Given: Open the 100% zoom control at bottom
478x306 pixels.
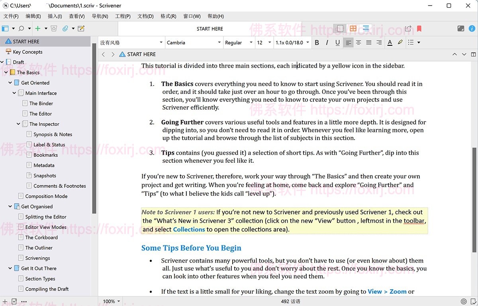Looking at the screenshot, I should coord(111,301).
